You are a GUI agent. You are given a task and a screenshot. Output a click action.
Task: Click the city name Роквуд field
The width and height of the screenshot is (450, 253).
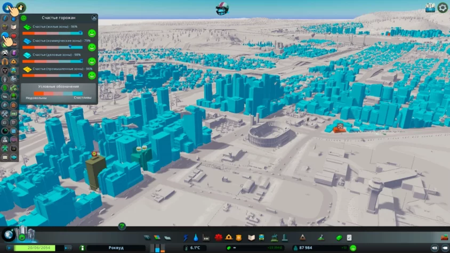(x=116, y=248)
